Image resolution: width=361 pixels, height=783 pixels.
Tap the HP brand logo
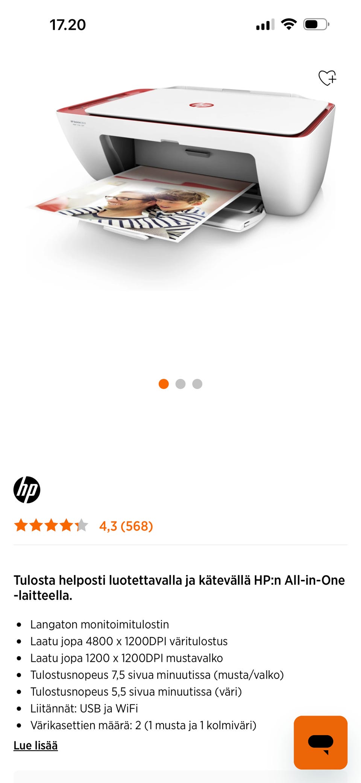pos(27,490)
